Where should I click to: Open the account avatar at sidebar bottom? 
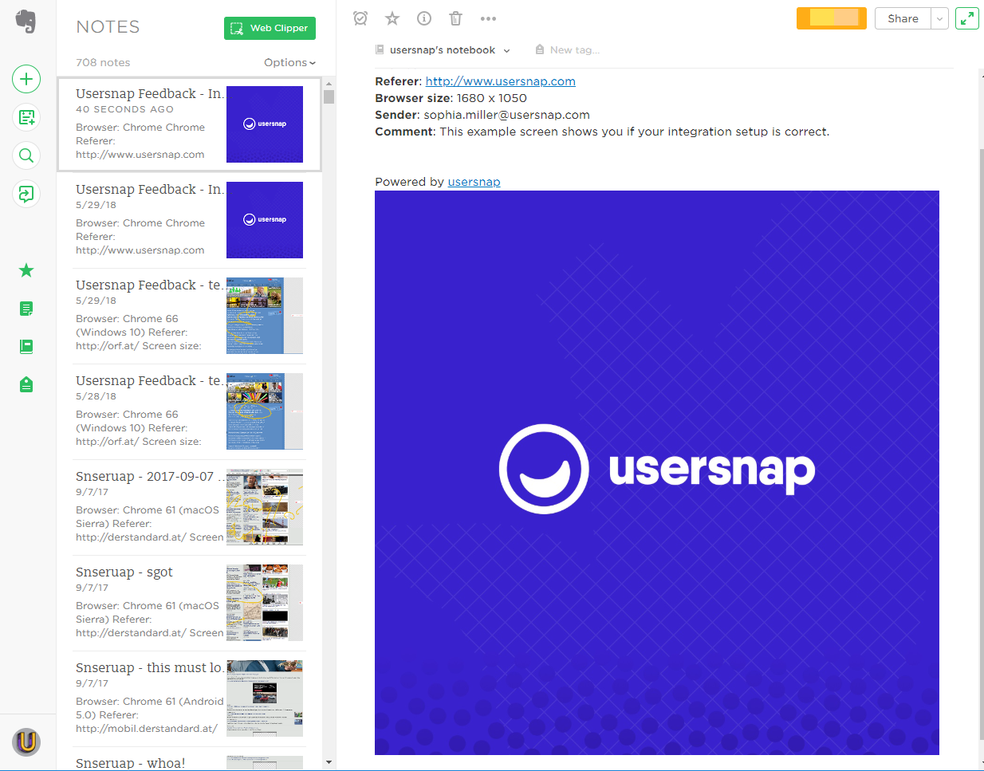point(26,742)
